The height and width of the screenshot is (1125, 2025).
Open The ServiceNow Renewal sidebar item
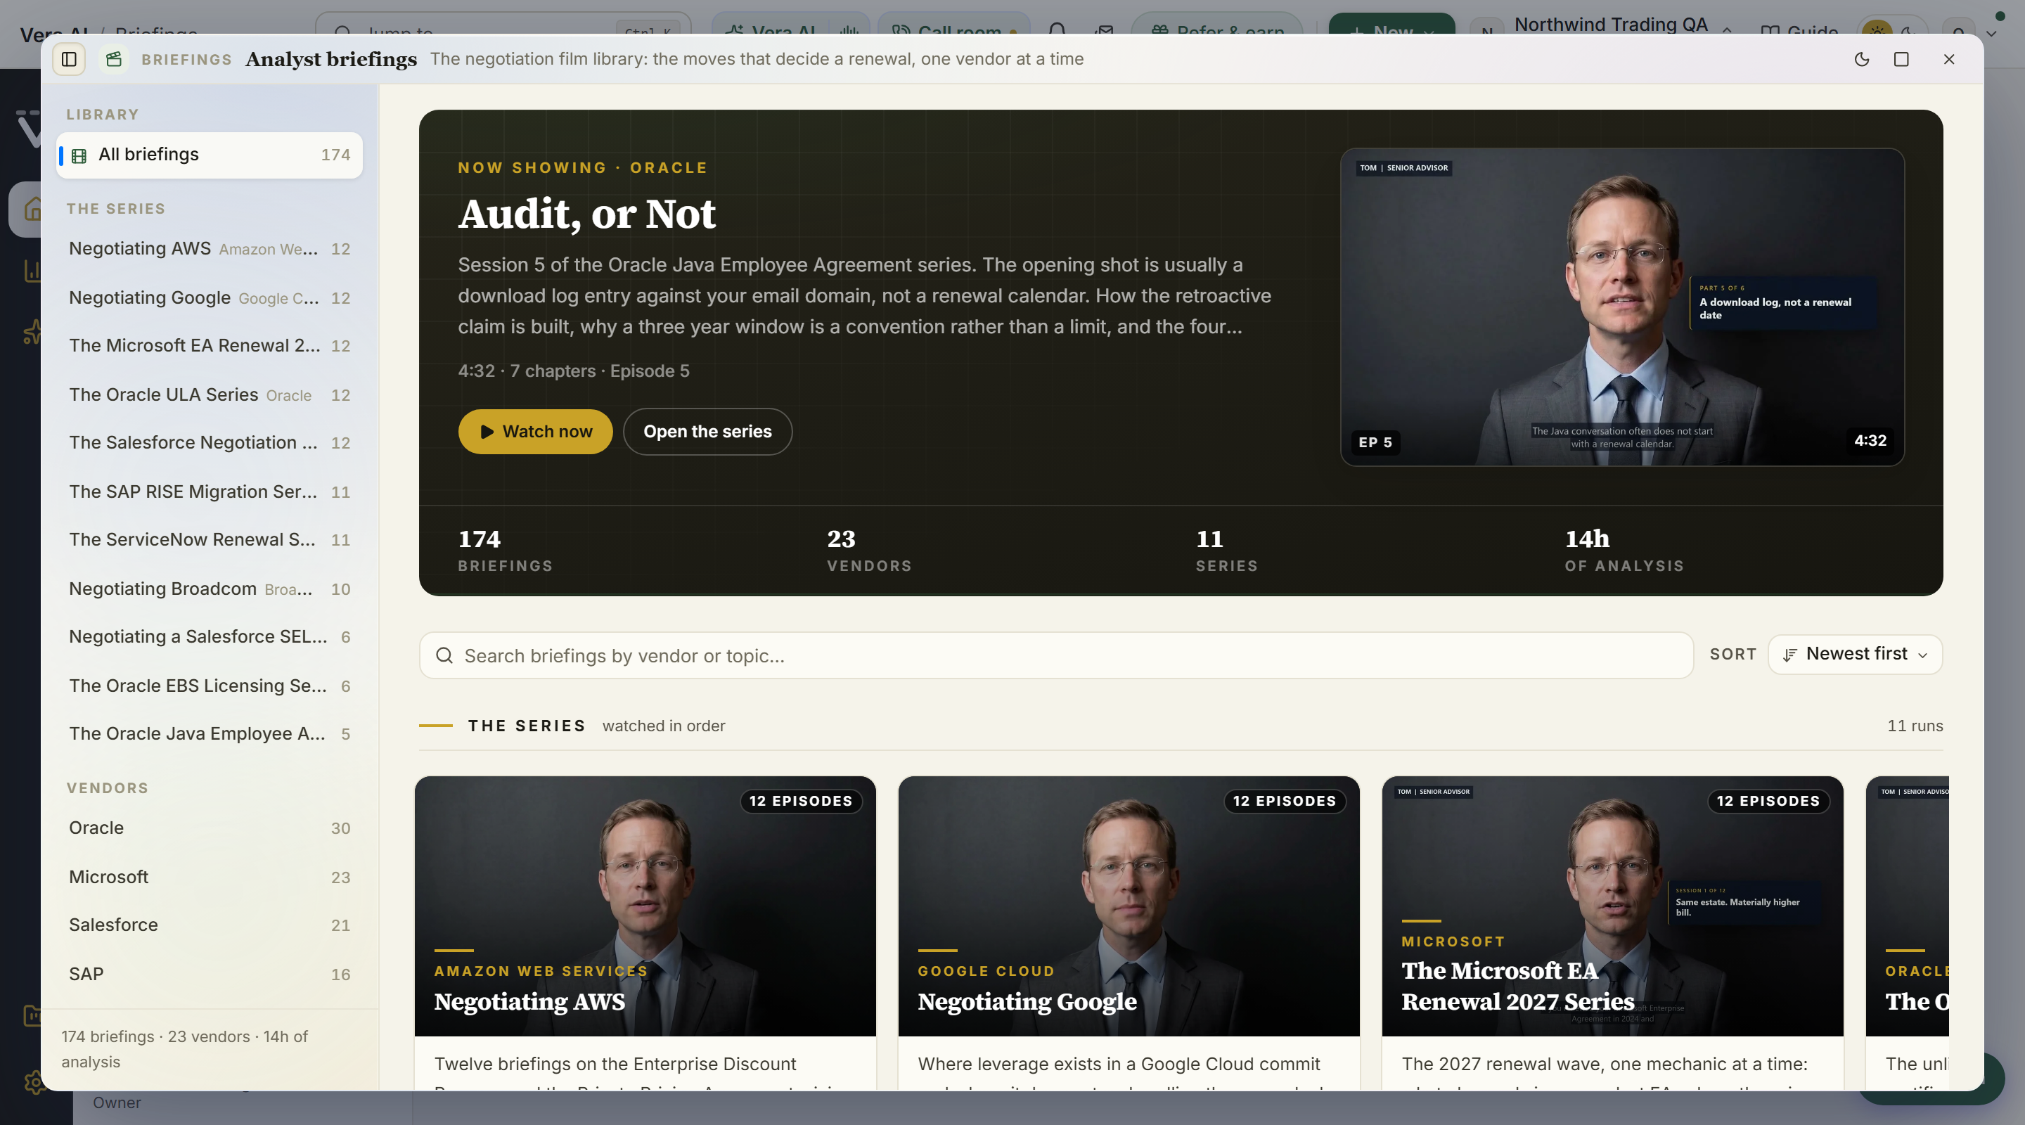209,540
